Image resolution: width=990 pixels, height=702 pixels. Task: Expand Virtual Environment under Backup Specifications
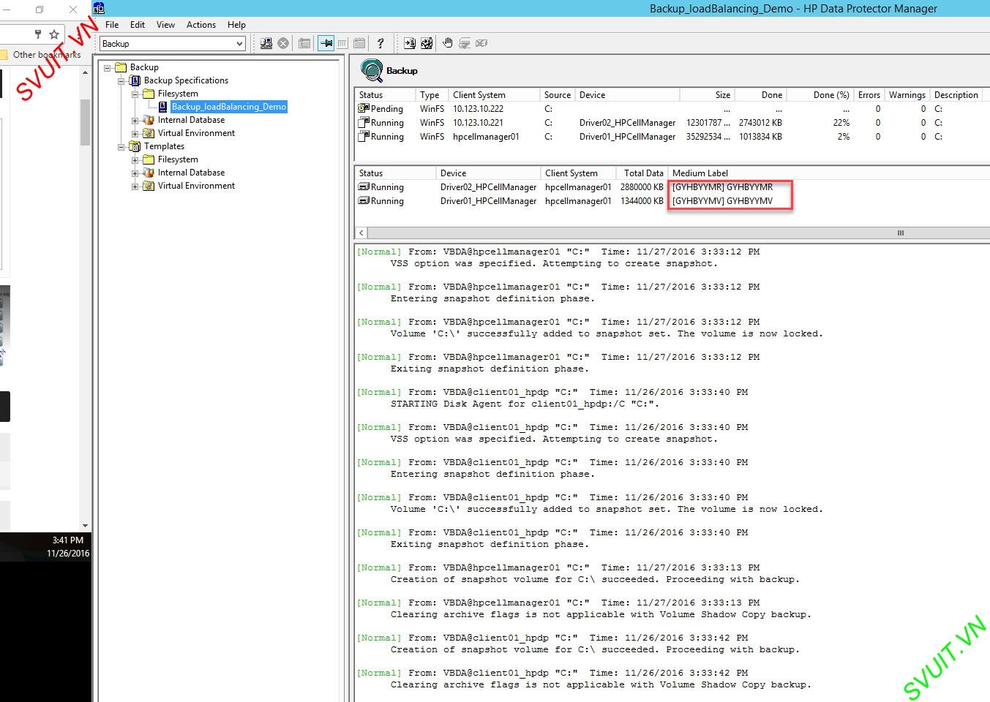(x=135, y=133)
